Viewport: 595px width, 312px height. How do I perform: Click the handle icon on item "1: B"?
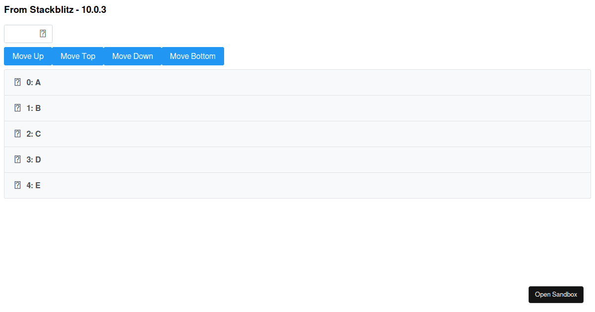[17, 108]
